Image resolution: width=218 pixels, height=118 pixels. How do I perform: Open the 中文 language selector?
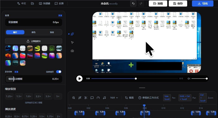point(22,3)
